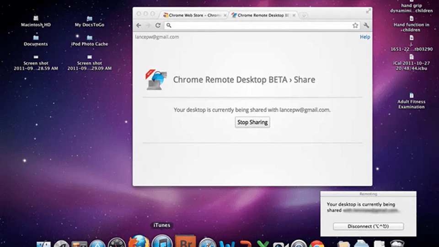Image resolution: width=439 pixels, height=247 pixels.
Task: Click the Chrome forward arrow button
Action: (x=148, y=26)
